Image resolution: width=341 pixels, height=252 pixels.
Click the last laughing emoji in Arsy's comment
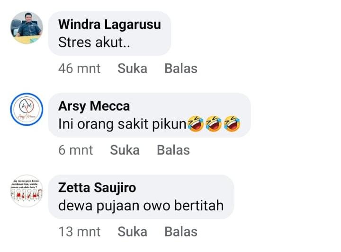(232, 124)
